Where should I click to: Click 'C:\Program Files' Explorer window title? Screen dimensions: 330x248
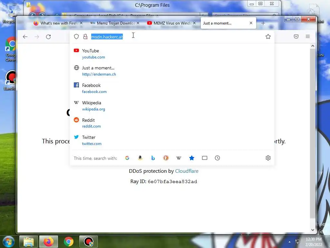pos(152,5)
